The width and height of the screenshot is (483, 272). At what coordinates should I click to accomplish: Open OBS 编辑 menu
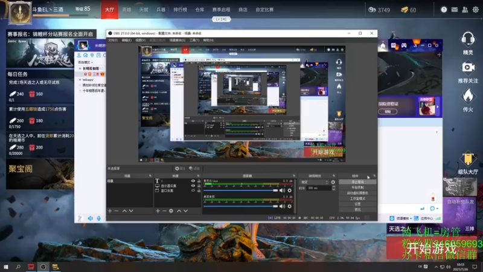[126, 40]
